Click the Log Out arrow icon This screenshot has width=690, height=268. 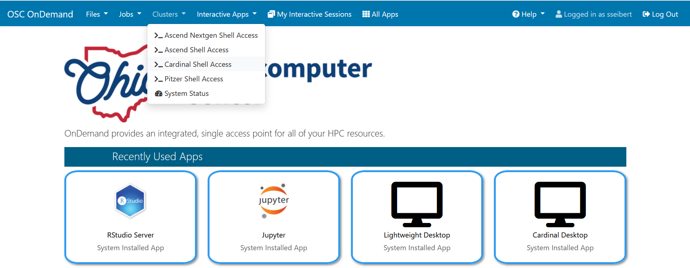(646, 14)
